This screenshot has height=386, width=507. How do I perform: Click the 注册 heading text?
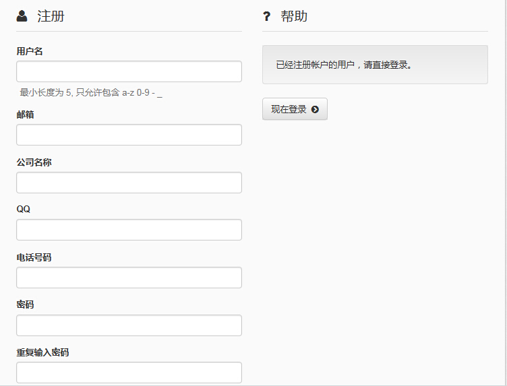coord(51,16)
